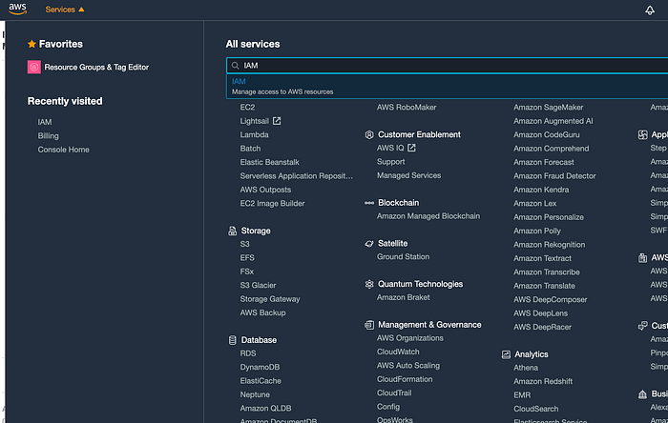Viewport: 668px width, 423px height.
Task: Open CloudTrail
Action: point(394,393)
